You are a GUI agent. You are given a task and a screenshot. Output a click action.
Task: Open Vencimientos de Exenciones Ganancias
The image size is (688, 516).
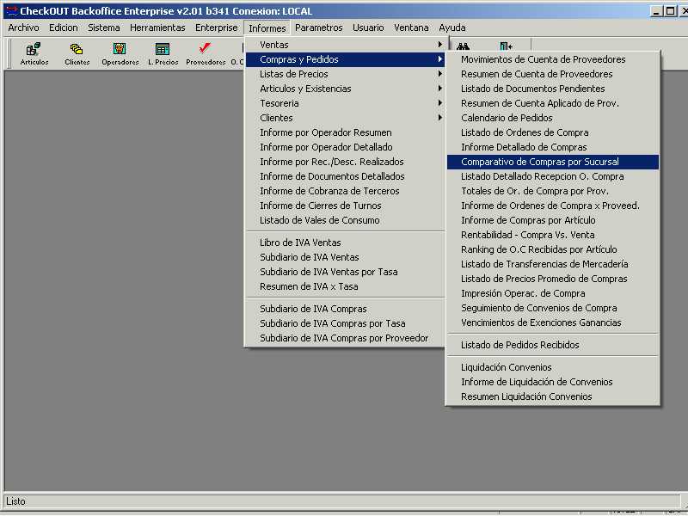[x=553, y=323]
